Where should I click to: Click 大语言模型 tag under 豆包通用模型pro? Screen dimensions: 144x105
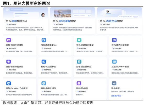click(x=11, y=25)
